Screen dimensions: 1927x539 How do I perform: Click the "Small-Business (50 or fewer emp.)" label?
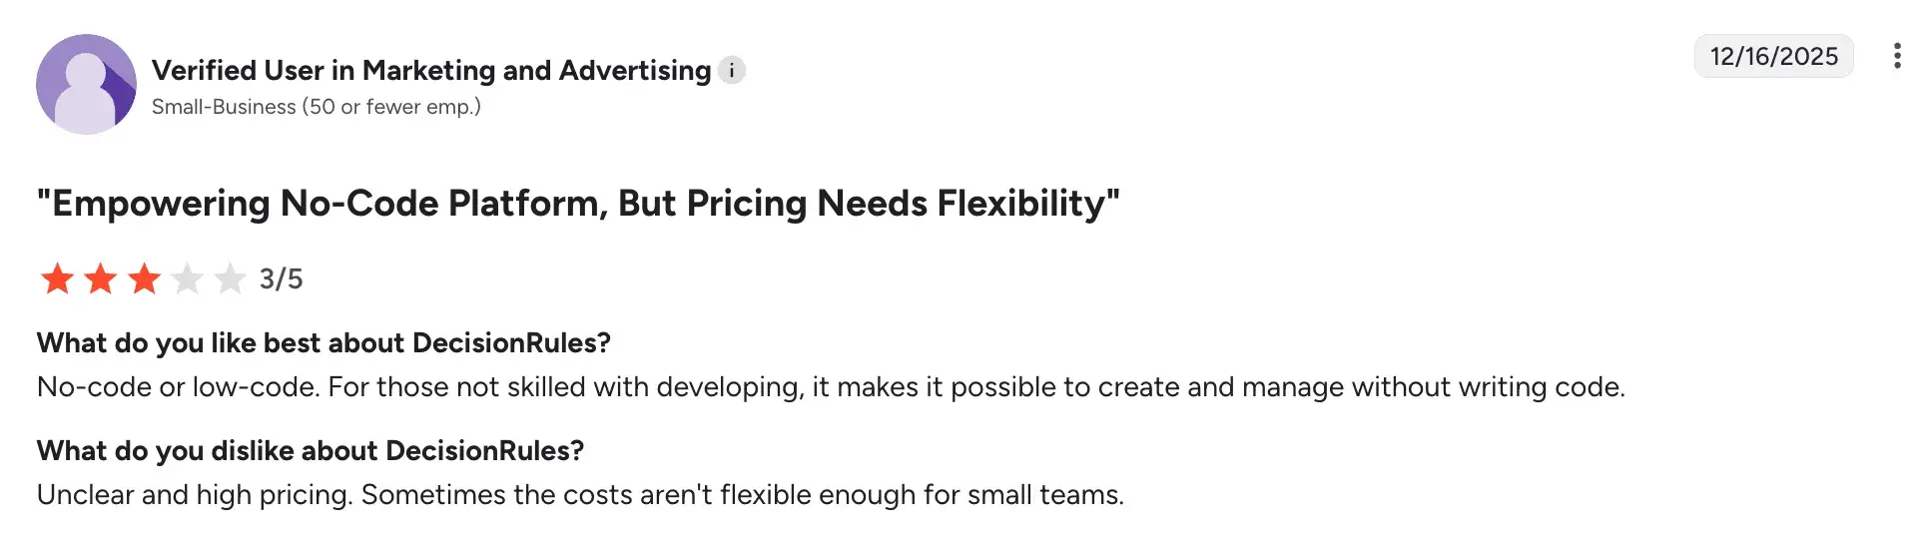(x=316, y=107)
